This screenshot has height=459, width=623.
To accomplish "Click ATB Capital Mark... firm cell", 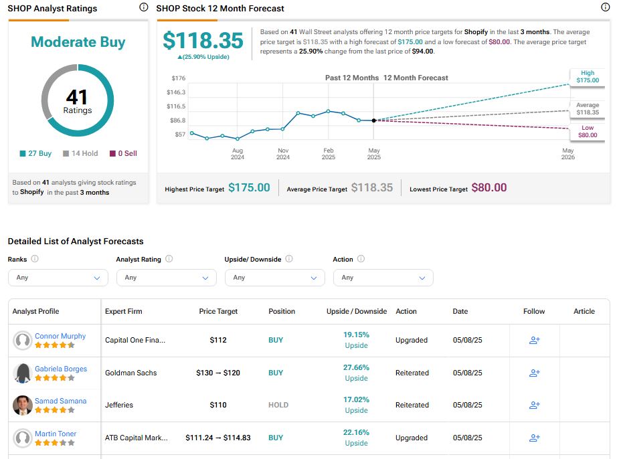I will (137, 438).
